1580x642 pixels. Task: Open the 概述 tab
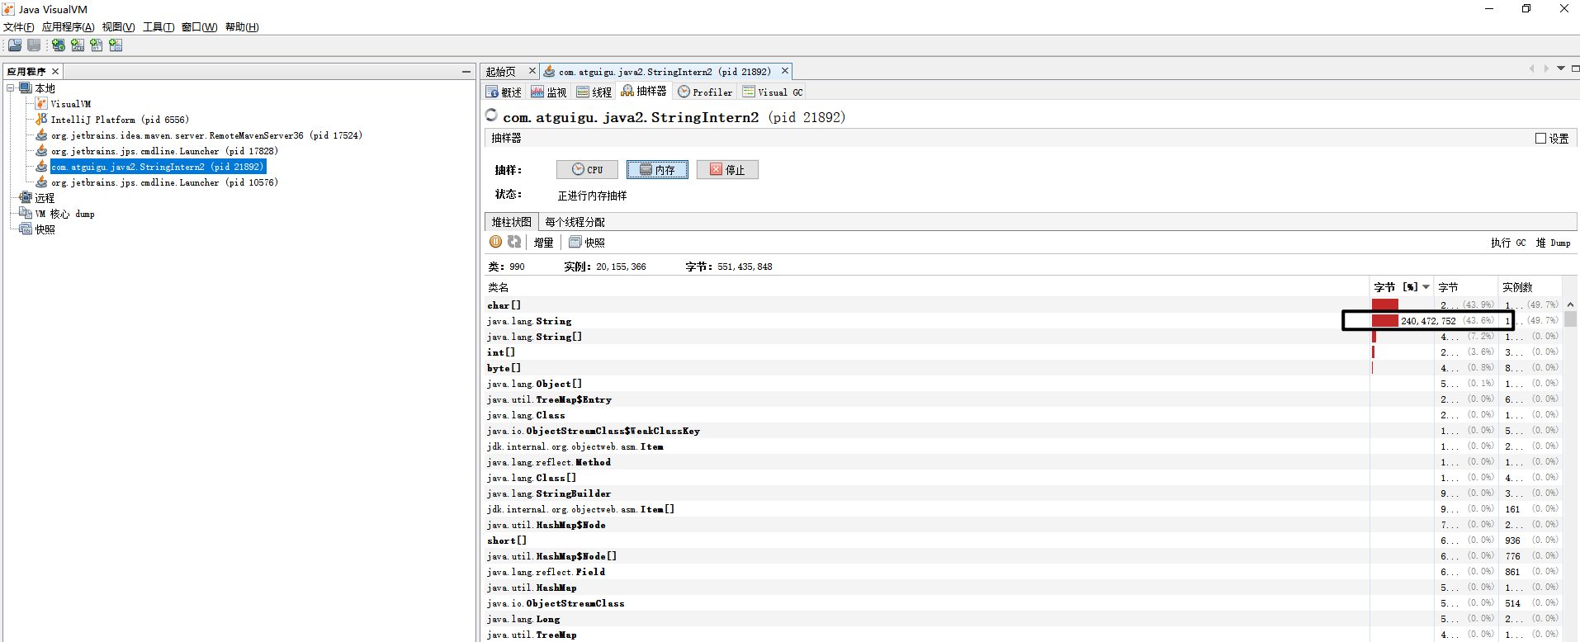pos(504,92)
